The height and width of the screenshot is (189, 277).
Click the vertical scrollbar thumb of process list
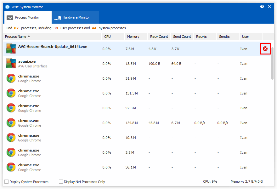coord(272,63)
